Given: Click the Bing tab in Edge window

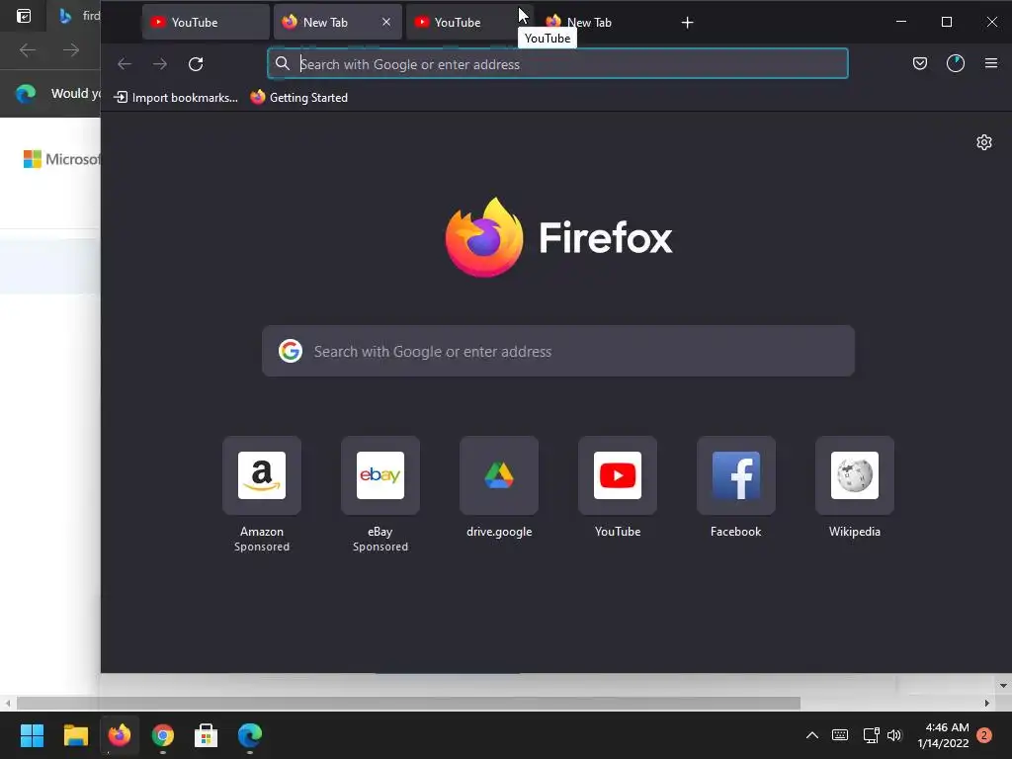Looking at the screenshot, I should pyautogui.click(x=75, y=16).
